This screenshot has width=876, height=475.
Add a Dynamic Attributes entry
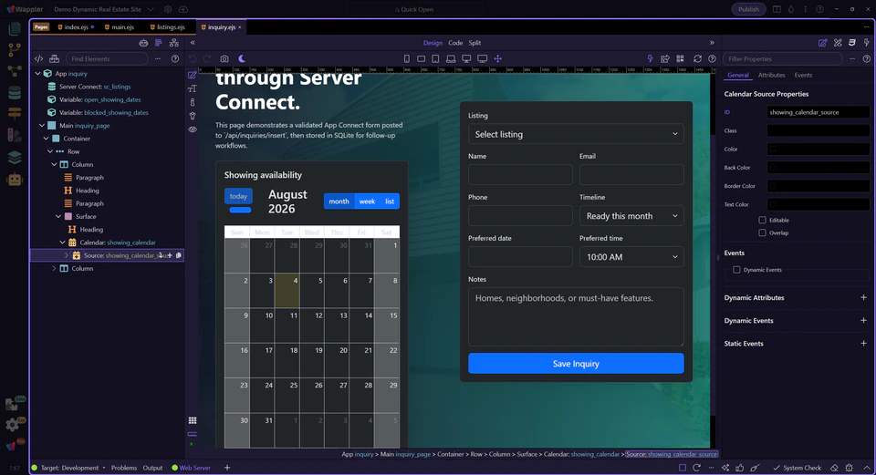click(x=863, y=297)
